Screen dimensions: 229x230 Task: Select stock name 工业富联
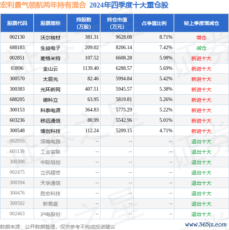click(50, 152)
